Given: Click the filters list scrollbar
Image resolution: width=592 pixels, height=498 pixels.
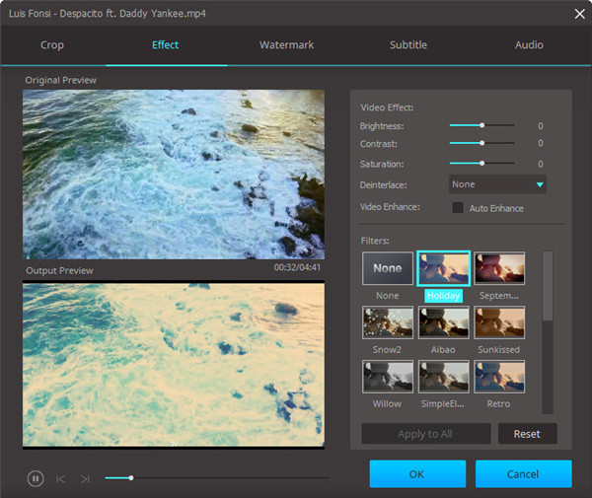Looking at the screenshot, I should [x=548, y=286].
